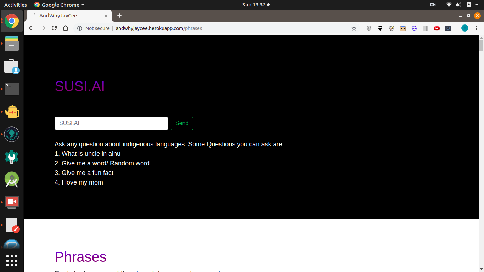This screenshot has width=484, height=272.
Task: Open the Files manager in dock
Action: [12, 44]
